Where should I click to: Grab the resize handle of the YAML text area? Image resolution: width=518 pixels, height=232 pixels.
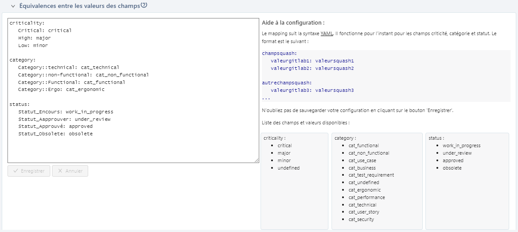(x=256, y=160)
